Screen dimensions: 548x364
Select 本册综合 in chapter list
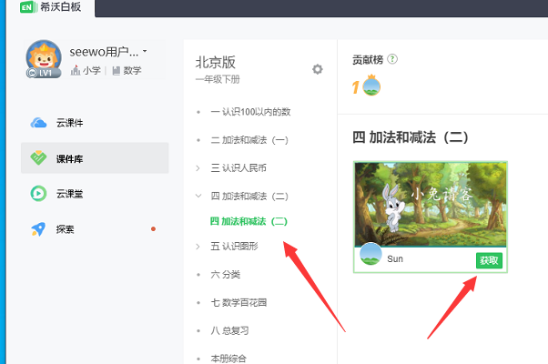pos(228,359)
